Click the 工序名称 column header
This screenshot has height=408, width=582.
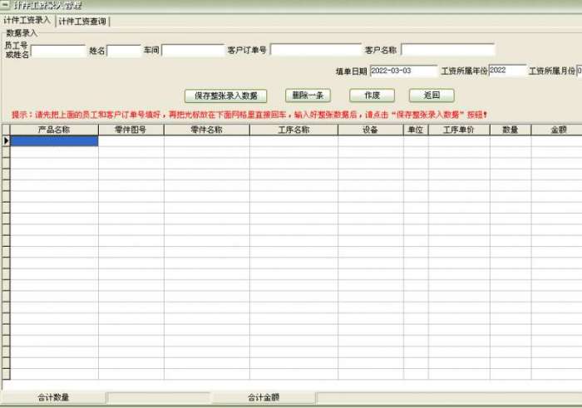pyautogui.click(x=294, y=130)
